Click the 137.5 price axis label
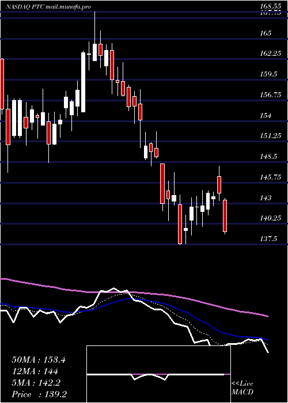 click(268, 239)
